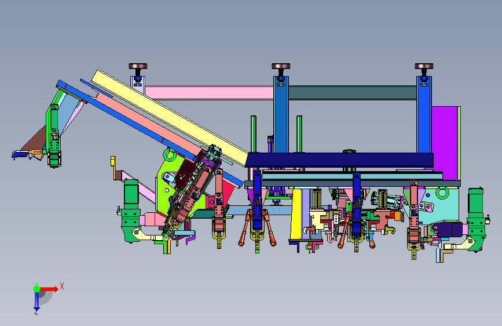Select the pink horizontal top beam
Viewport: 502px width, 326px height.
[209, 93]
